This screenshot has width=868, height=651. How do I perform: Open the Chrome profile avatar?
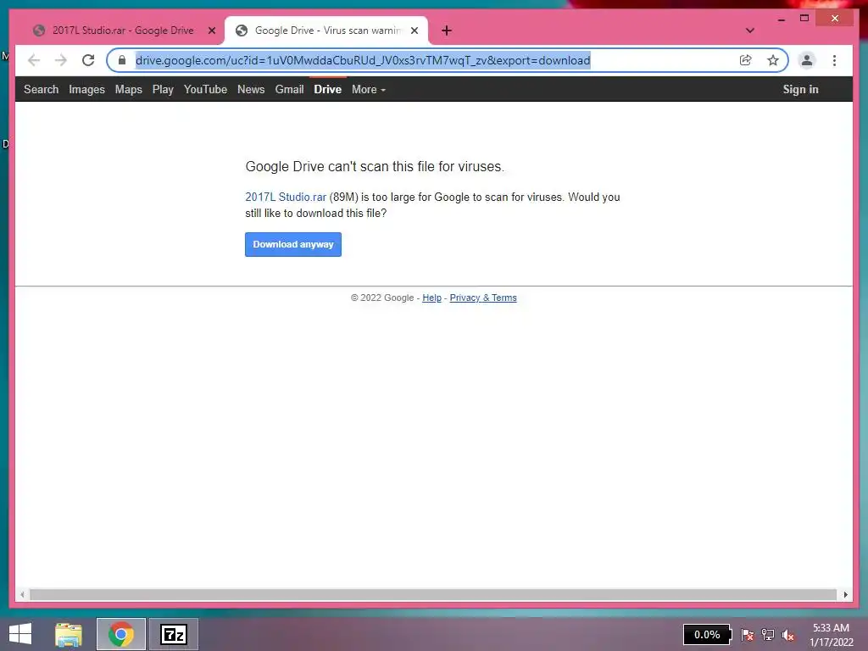[807, 60]
